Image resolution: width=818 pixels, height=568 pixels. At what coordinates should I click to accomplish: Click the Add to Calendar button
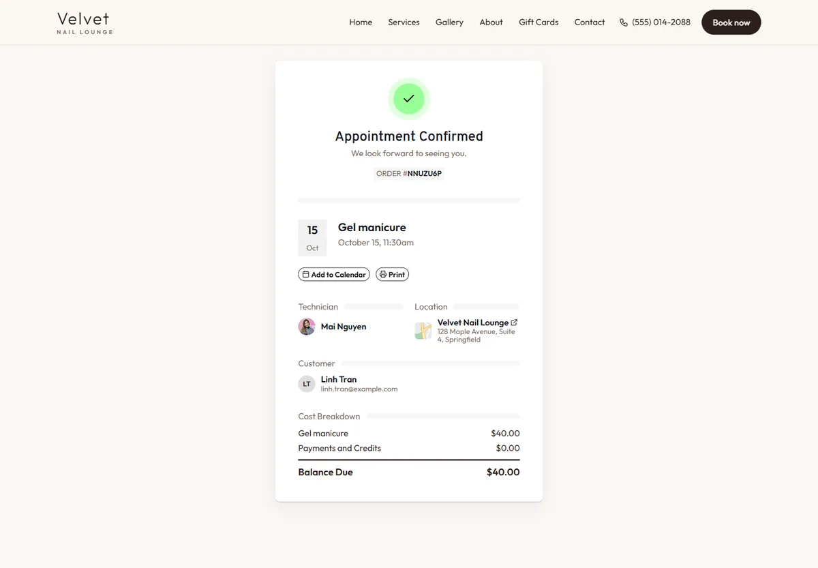pyautogui.click(x=334, y=274)
